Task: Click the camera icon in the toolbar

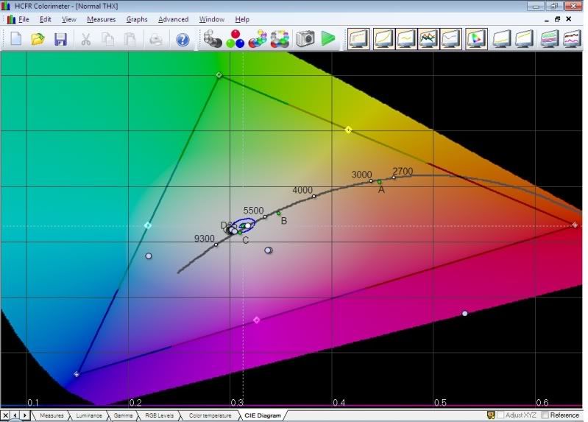Action: click(x=305, y=39)
